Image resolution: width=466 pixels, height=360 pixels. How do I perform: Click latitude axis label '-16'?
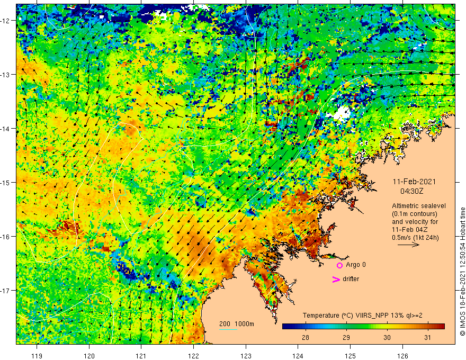(5, 237)
